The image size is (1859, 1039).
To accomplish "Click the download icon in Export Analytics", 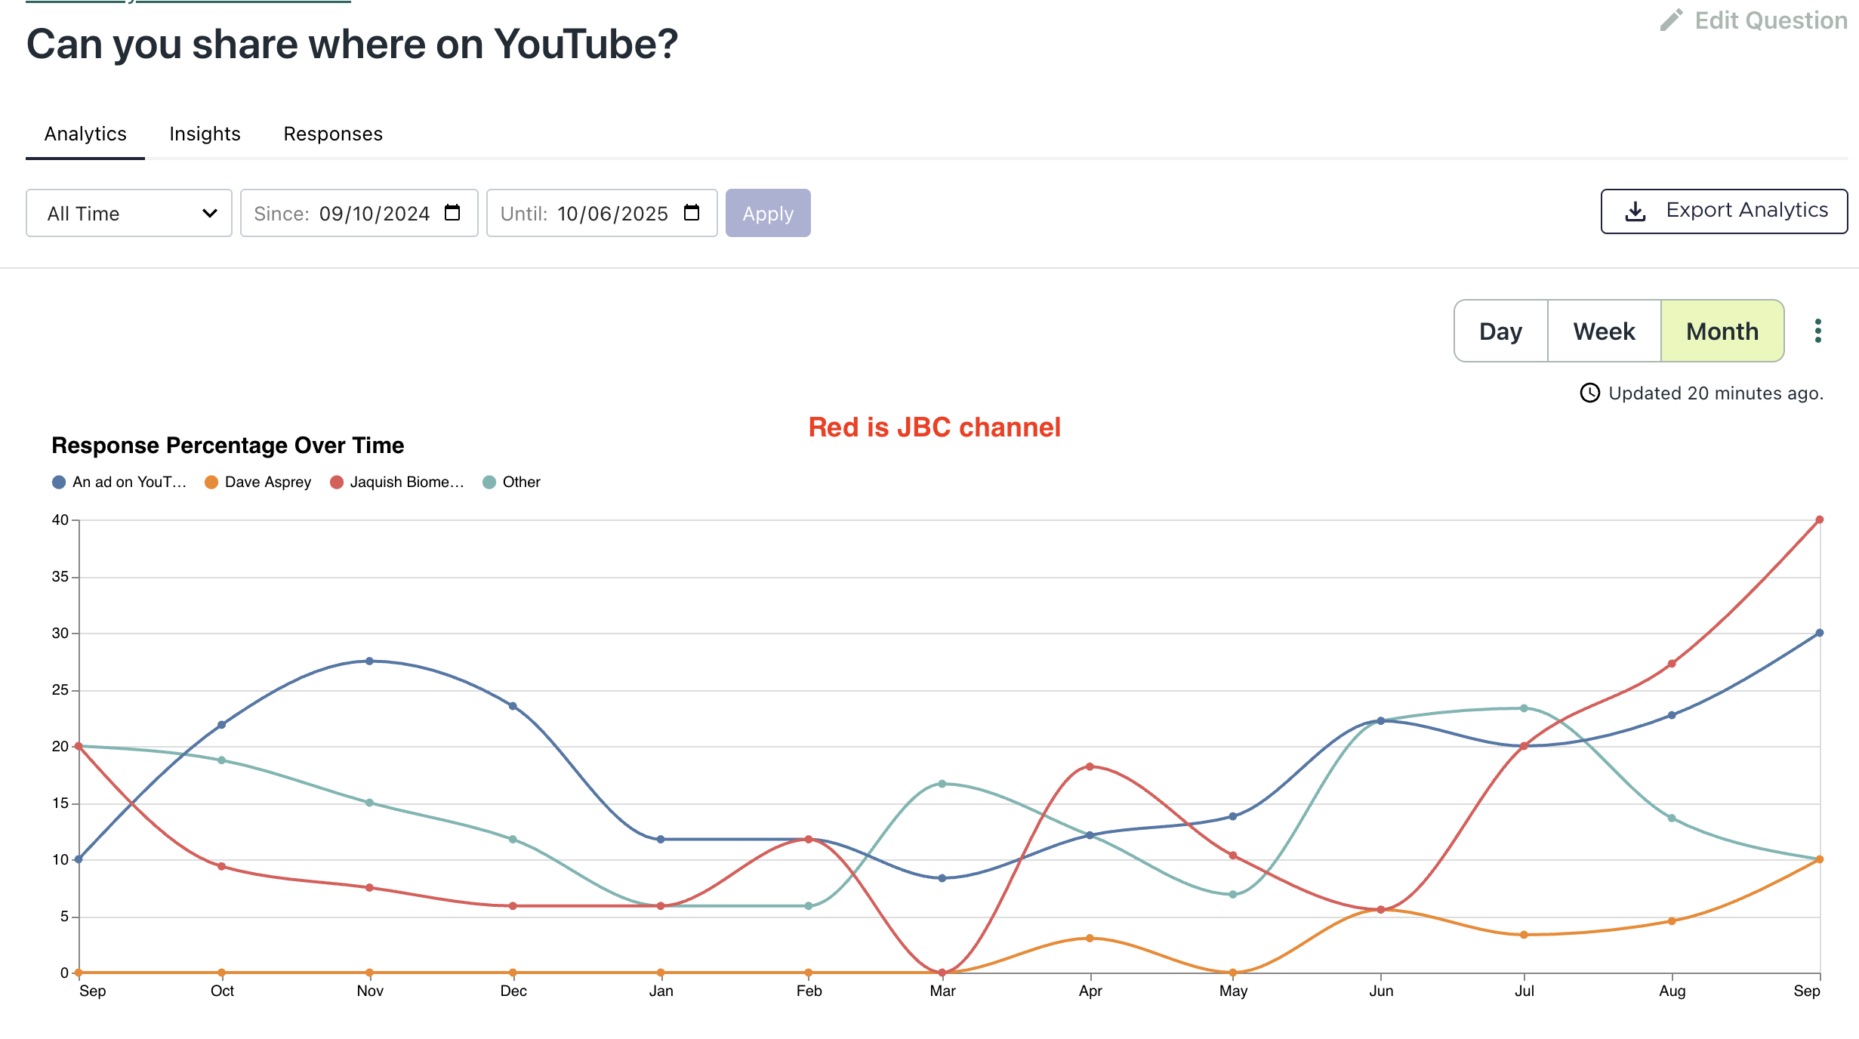I will click(x=1637, y=211).
